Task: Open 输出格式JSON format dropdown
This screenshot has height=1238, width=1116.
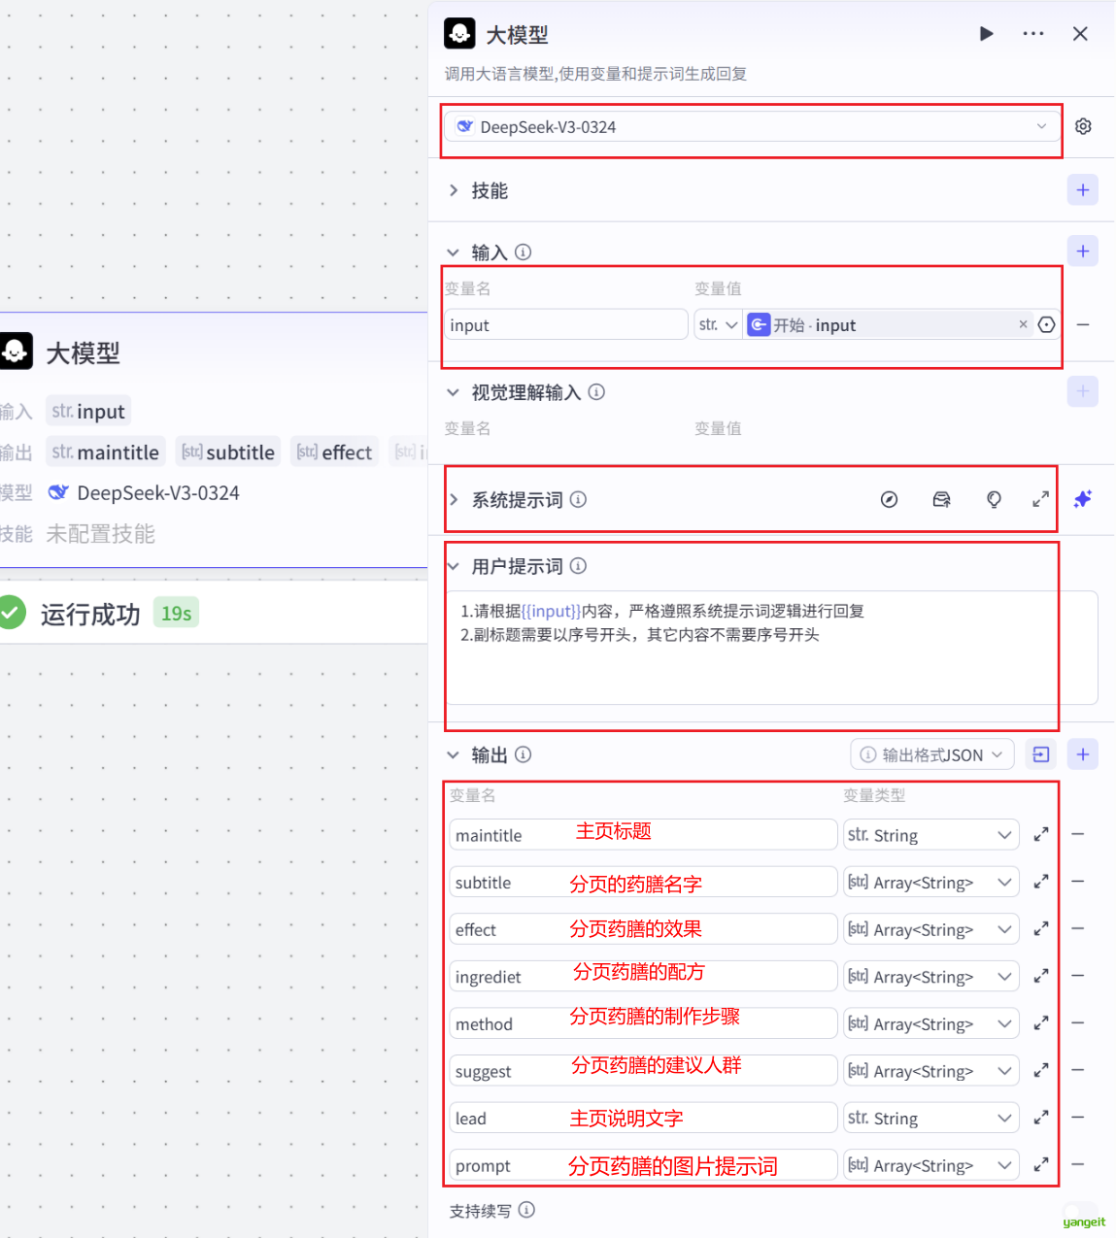Action: pyautogui.click(x=932, y=755)
